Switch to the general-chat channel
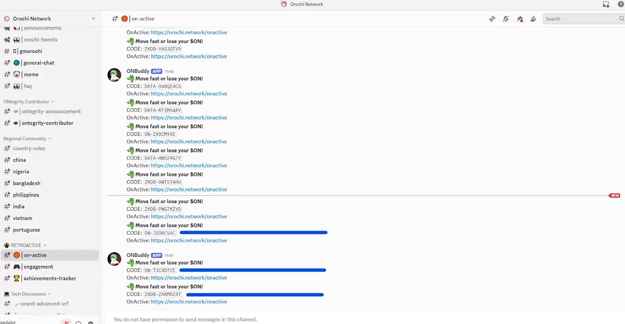The width and height of the screenshot is (625, 324). click(x=39, y=63)
